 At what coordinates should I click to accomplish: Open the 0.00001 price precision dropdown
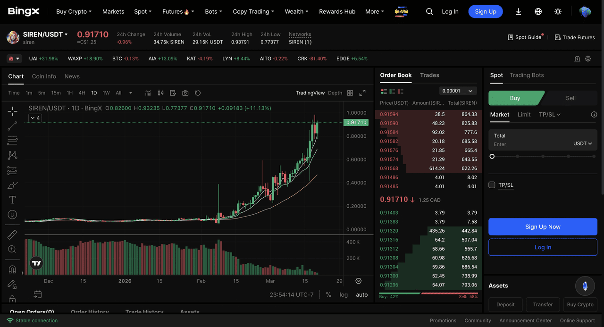click(458, 91)
